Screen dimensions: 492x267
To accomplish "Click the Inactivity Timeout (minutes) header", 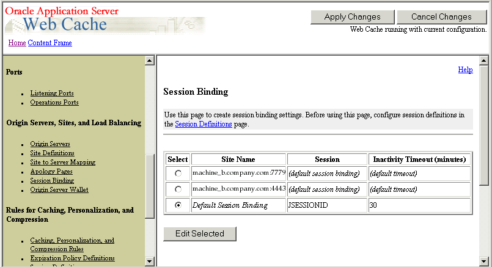I will 419,159.
